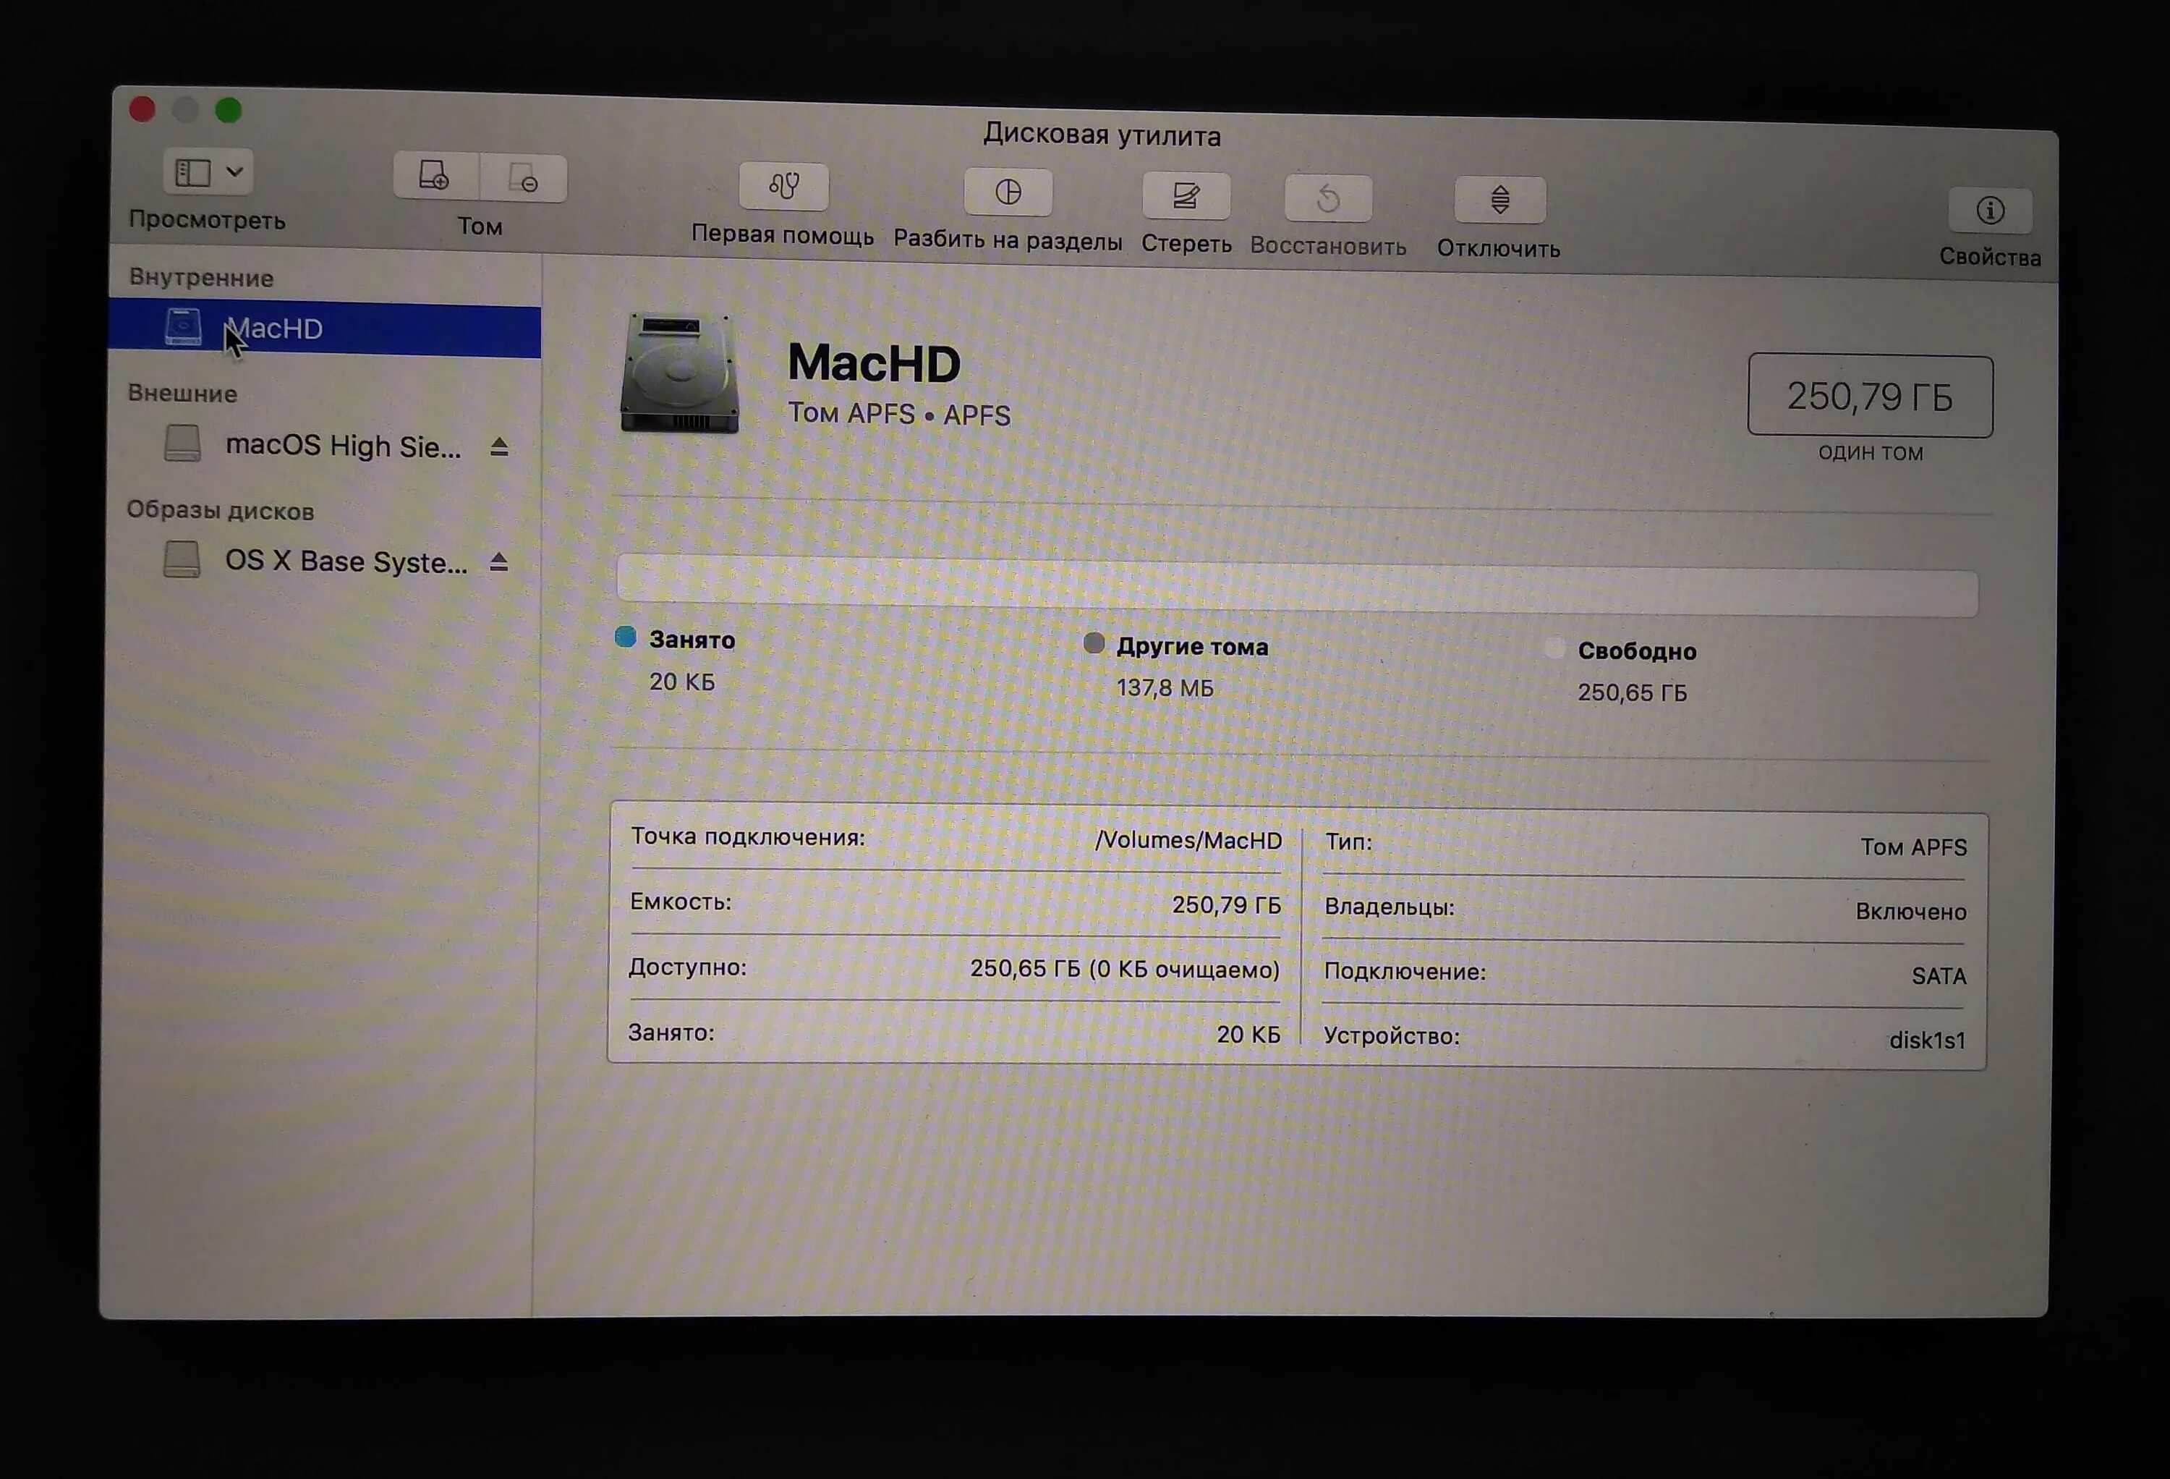The image size is (2170, 1479).
Task: Click the Доступно 250,65 ГБ value
Action: pyautogui.click(x=1124, y=968)
